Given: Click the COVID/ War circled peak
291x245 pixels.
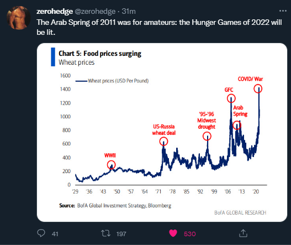Looking at the screenshot, I should click(258, 88).
